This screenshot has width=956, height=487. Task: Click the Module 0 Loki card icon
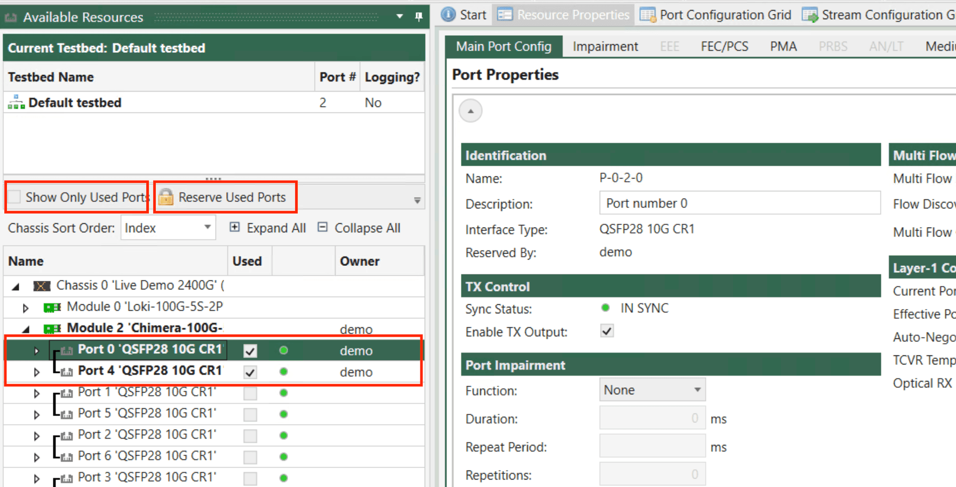click(x=52, y=307)
